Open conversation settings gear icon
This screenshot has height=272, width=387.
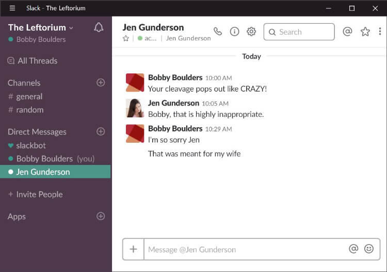251,32
